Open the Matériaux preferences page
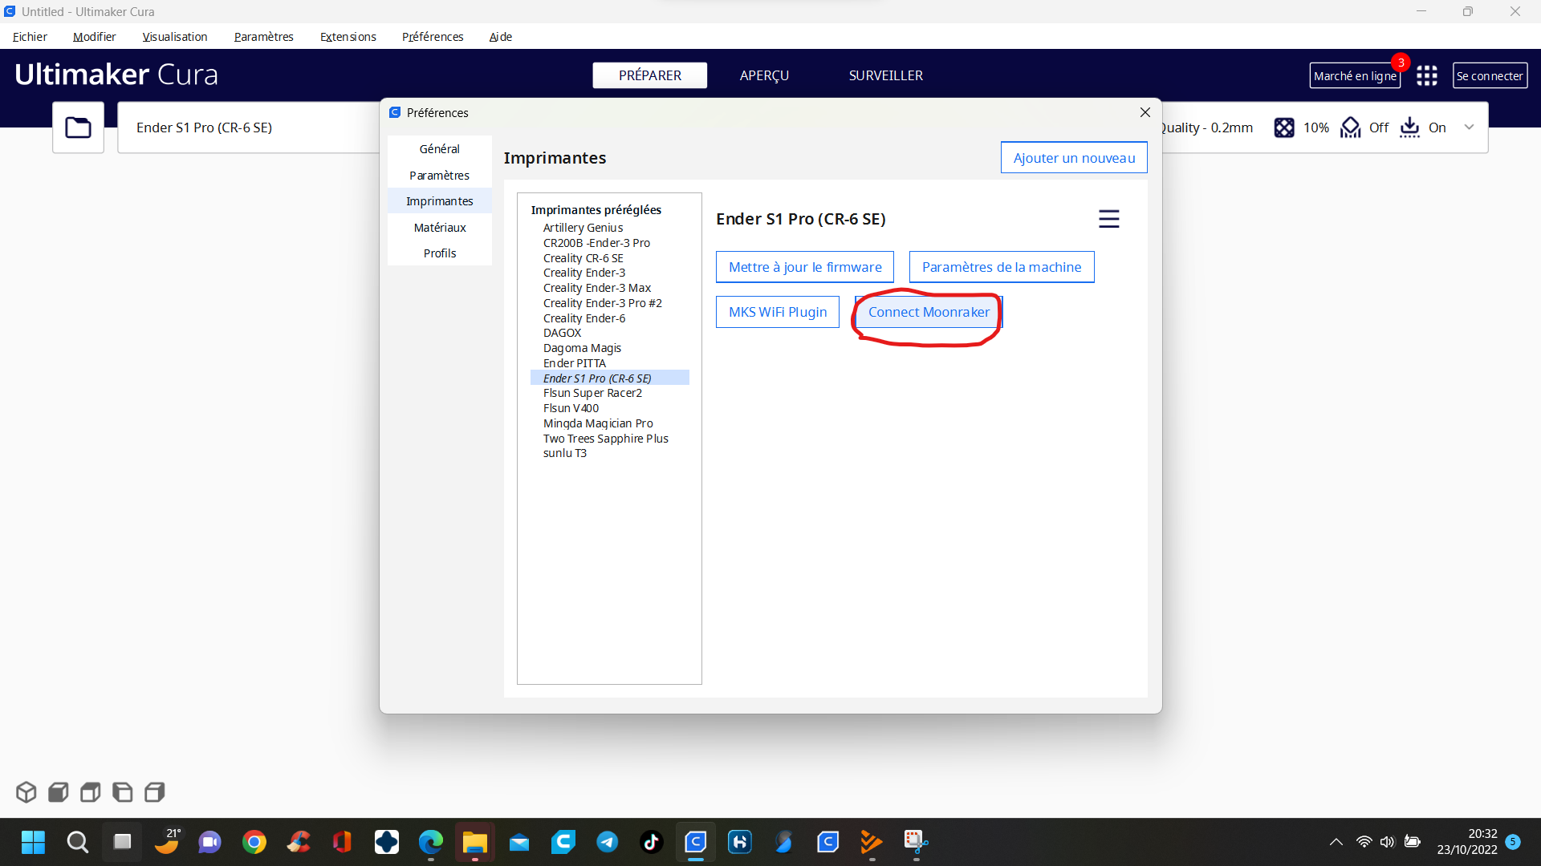Image resolution: width=1541 pixels, height=866 pixels. [x=439, y=228]
